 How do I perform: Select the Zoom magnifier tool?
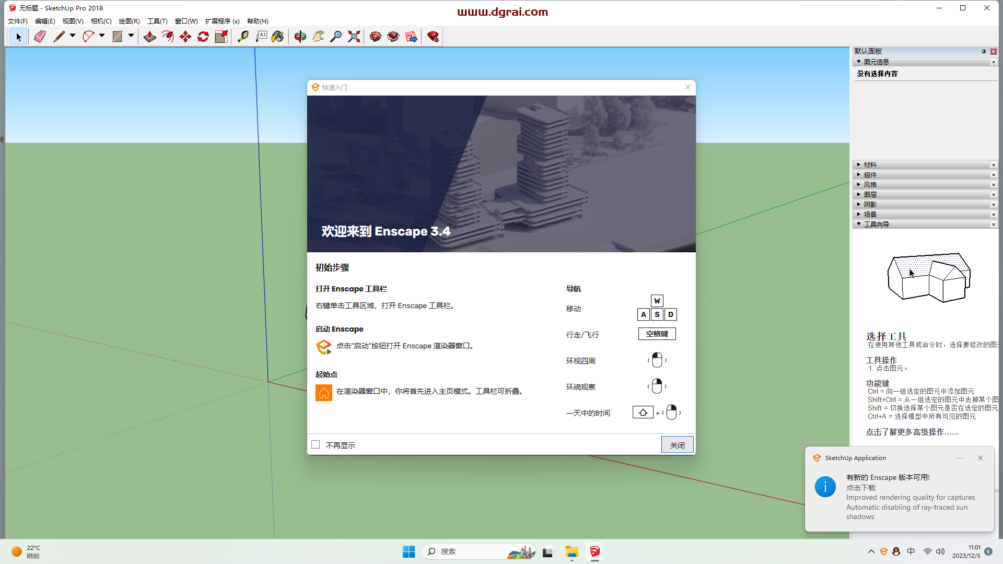pos(336,37)
